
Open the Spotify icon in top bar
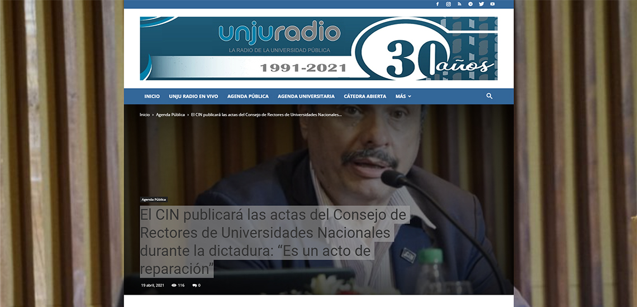(470, 4)
